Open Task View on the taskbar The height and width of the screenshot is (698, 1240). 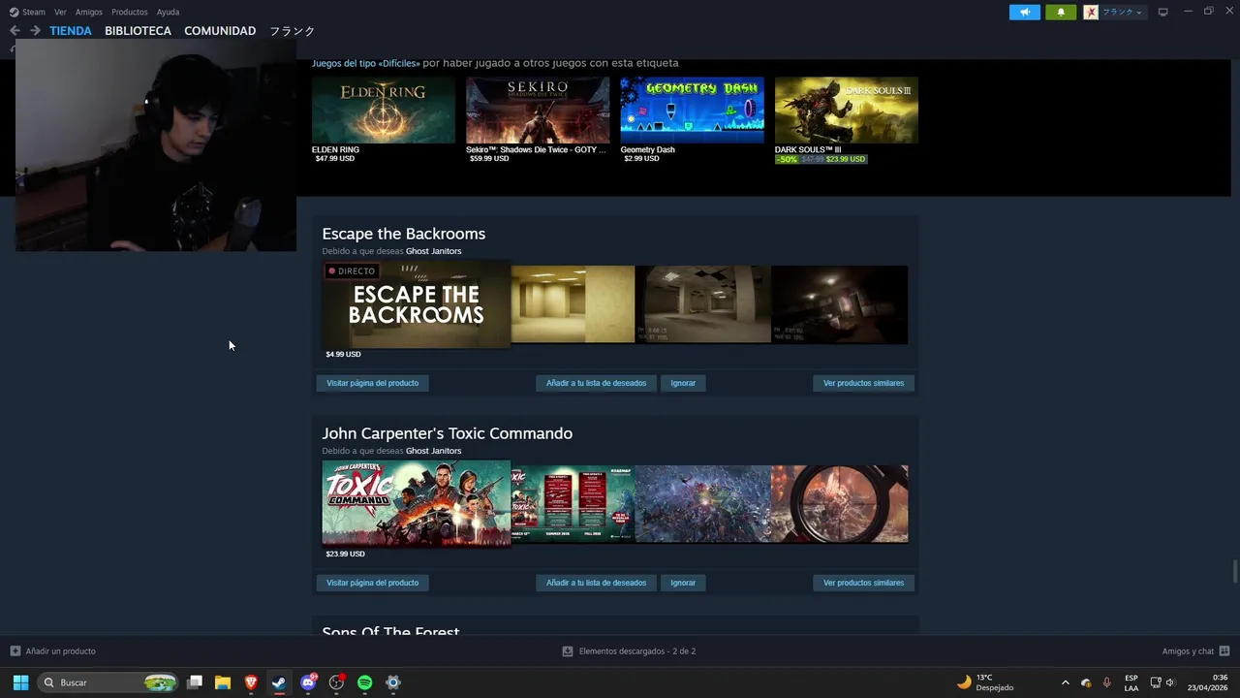coord(195,682)
